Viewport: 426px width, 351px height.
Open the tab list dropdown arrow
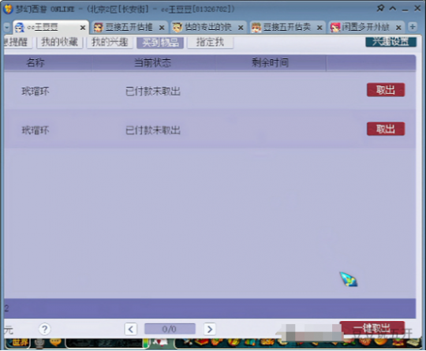7,27
